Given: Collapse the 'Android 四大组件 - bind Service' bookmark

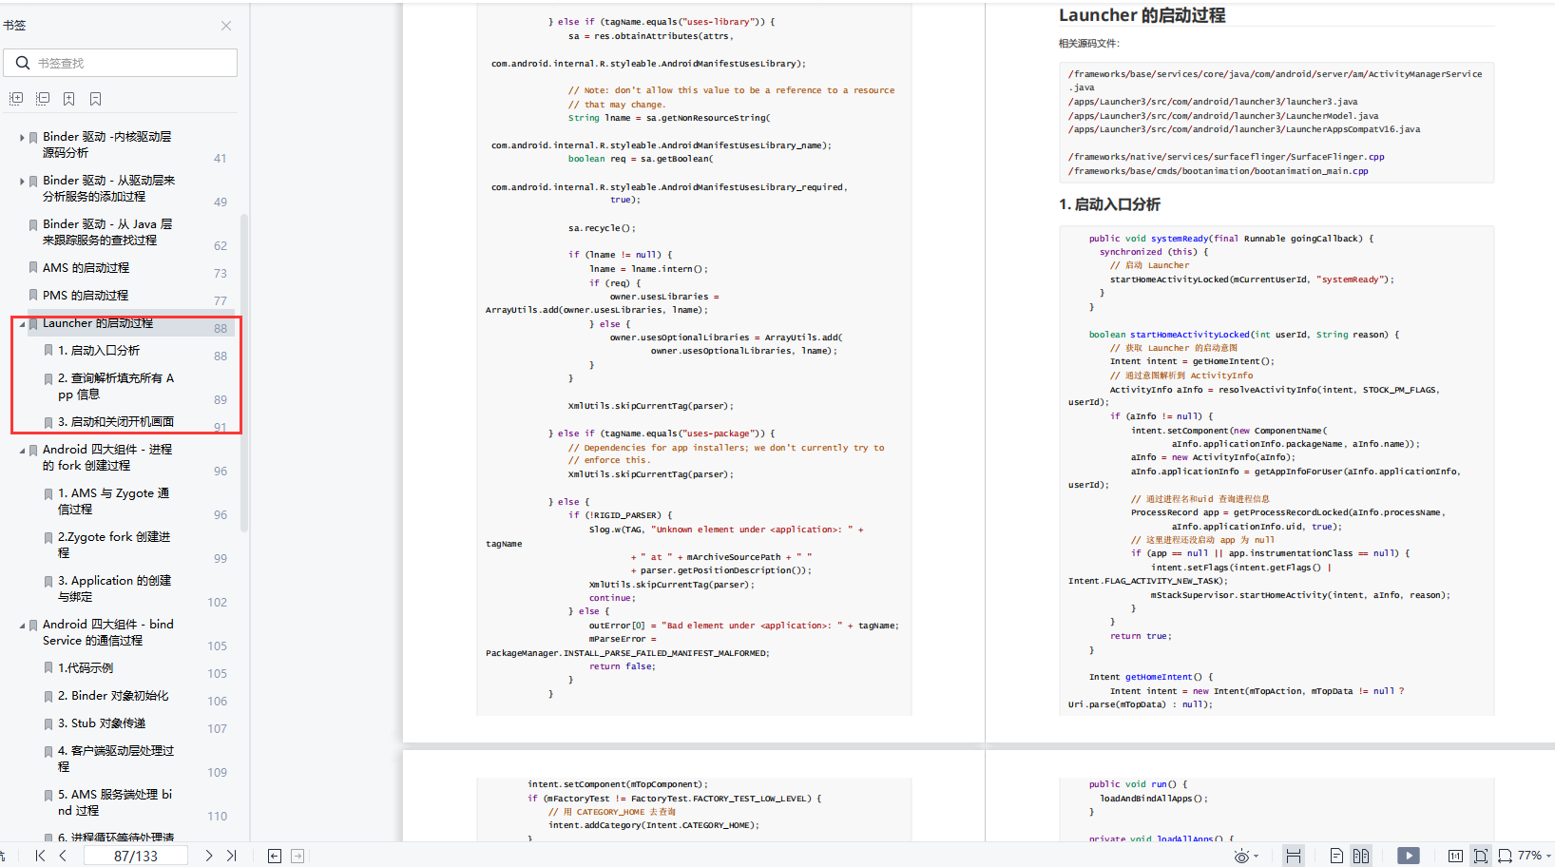Looking at the screenshot, I should 22,626.
